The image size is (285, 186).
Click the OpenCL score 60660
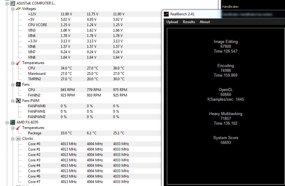(226, 95)
